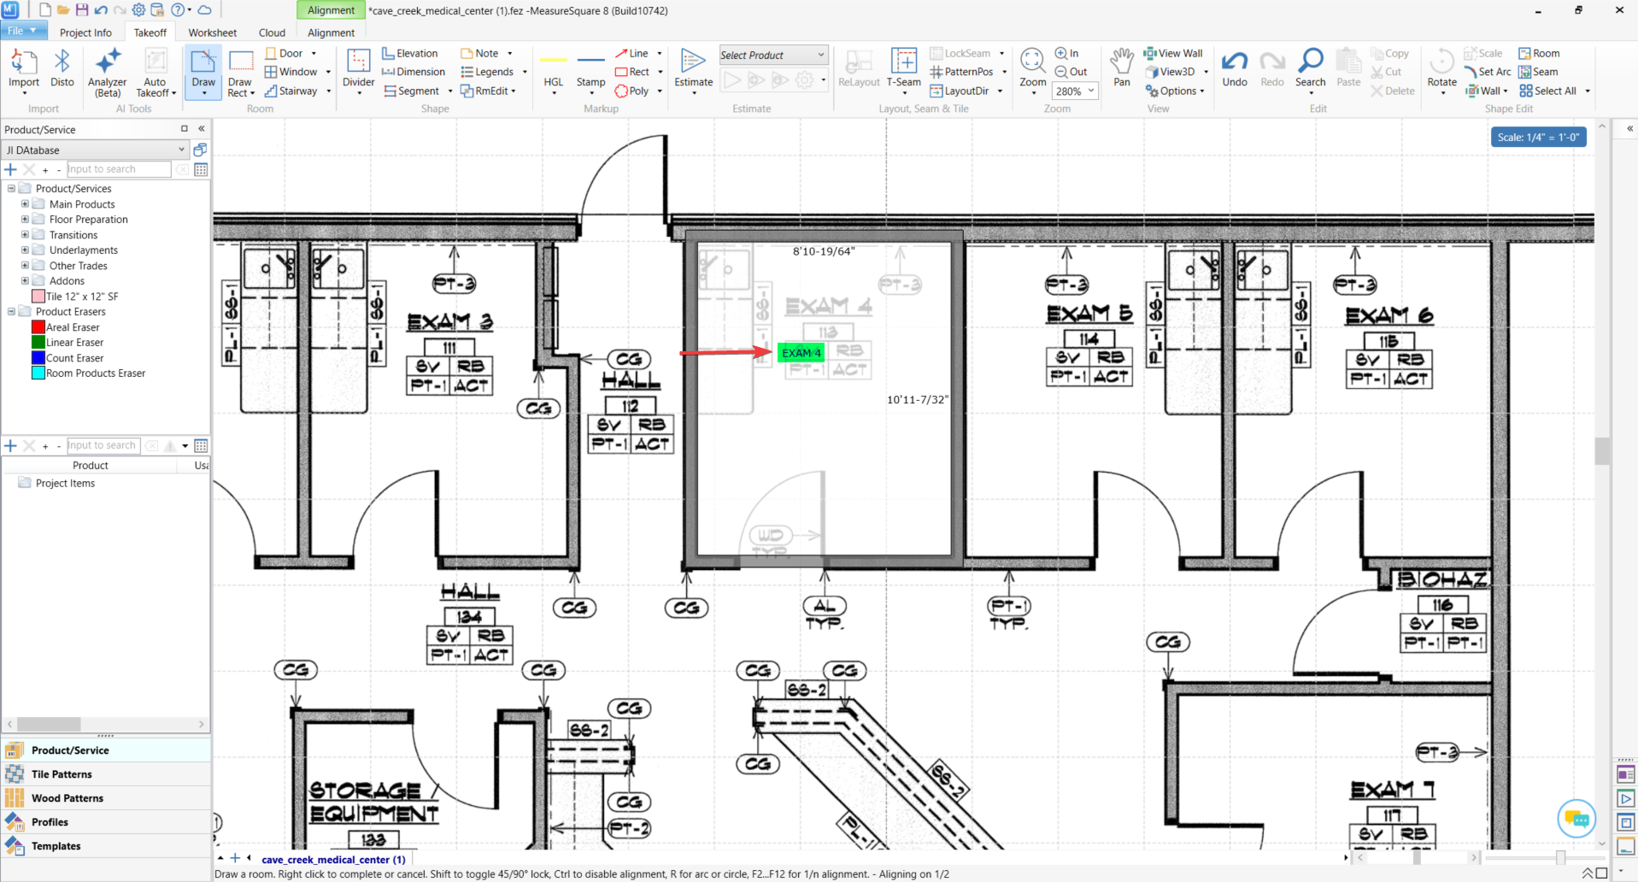Viewport: 1638px width, 882px height.
Task: Select the Divider tool
Action: 359,72
